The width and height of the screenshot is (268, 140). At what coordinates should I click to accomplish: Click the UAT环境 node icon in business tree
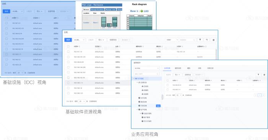tap(139, 98)
